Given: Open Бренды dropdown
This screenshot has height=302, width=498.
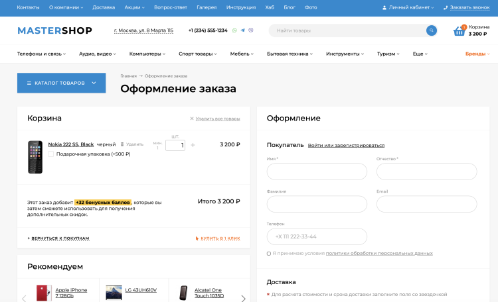Looking at the screenshot, I should (x=477, y=54).
